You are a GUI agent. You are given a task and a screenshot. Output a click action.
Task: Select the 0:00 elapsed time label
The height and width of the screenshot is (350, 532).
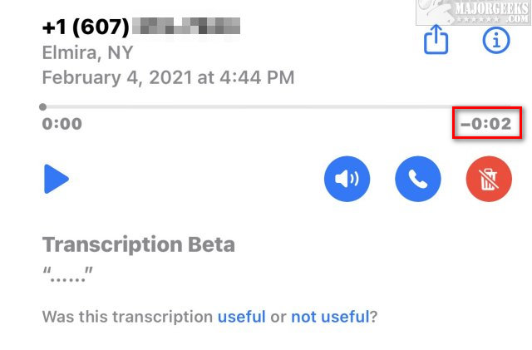click(62, 124)
